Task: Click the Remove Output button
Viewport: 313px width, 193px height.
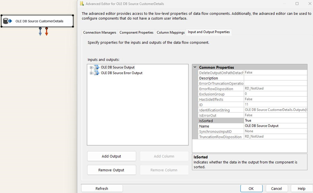Action: tap(111, 170)
